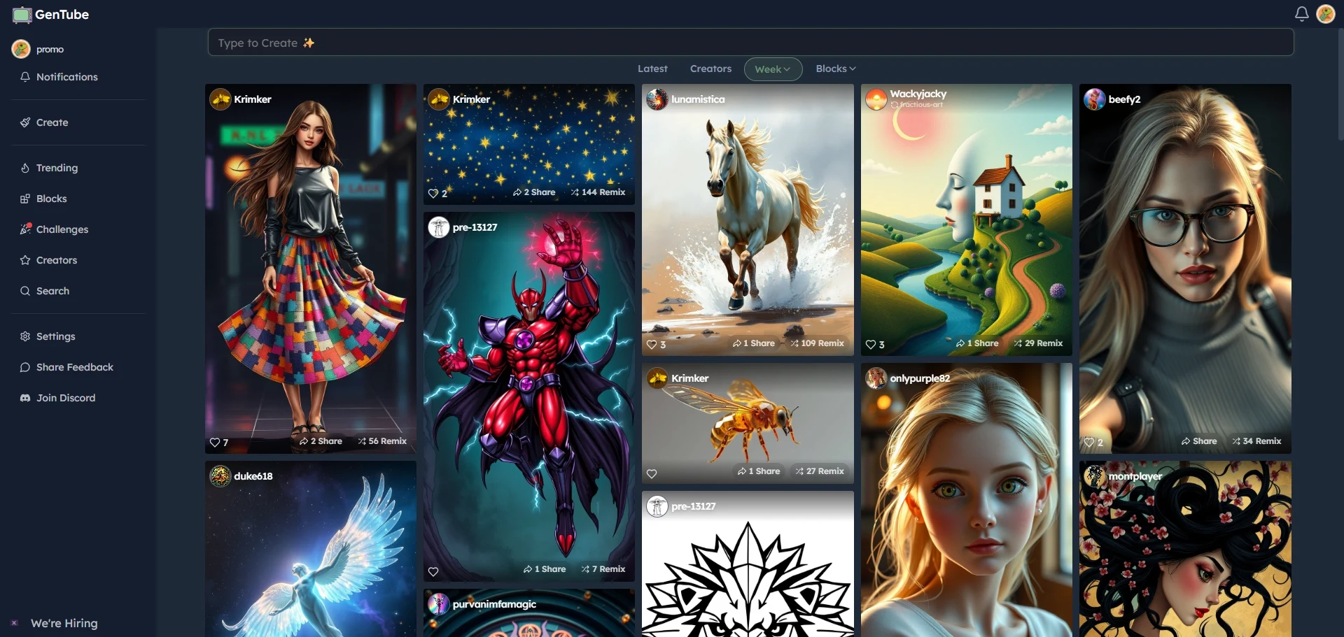Share pre-13127's red armored villain image
This screenshot has height=637, width=1344.
click(545, 569)
